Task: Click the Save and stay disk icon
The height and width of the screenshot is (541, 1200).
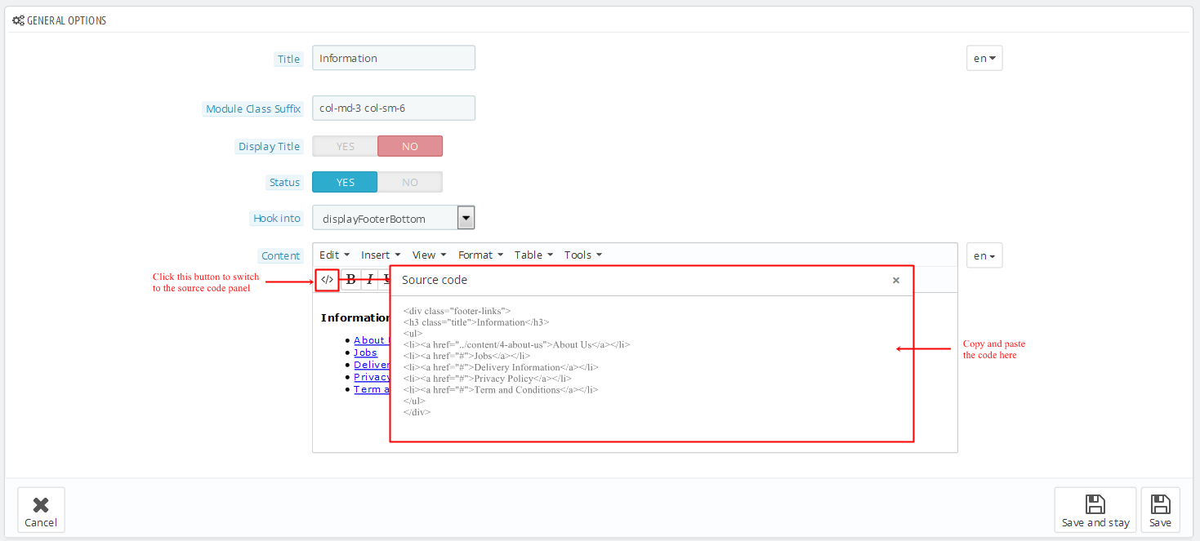Action: tap(1095, 504)
